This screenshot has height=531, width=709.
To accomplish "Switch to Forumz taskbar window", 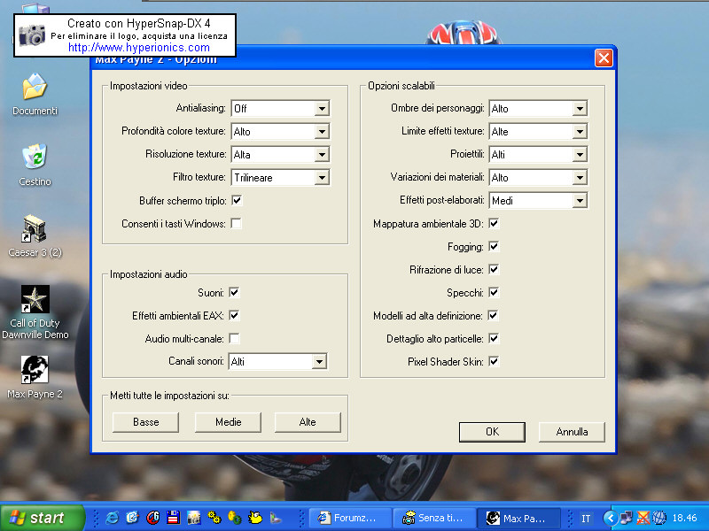I will click(350, 518).
